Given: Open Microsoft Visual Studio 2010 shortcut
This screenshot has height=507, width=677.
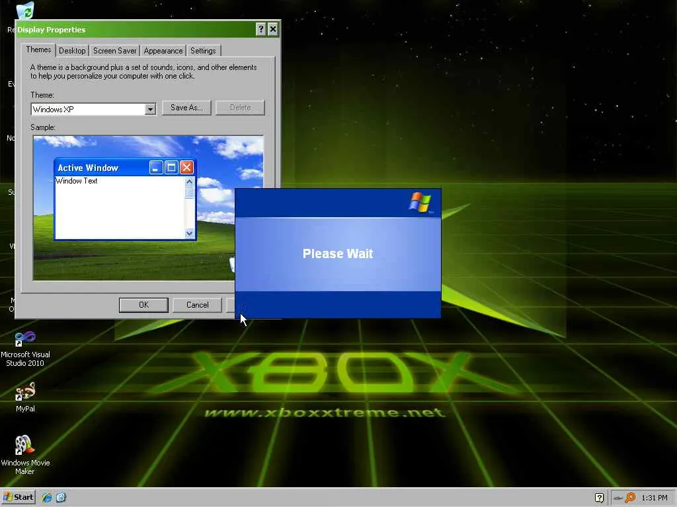Looking at the screenshot, I should click(25, 349).
